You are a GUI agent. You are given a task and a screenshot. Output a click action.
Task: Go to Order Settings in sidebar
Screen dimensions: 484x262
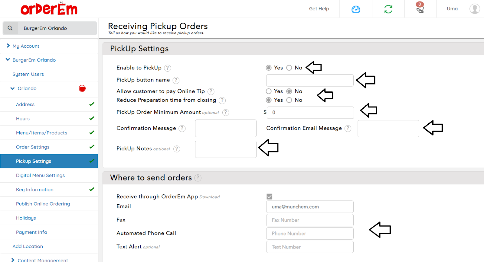33,147
